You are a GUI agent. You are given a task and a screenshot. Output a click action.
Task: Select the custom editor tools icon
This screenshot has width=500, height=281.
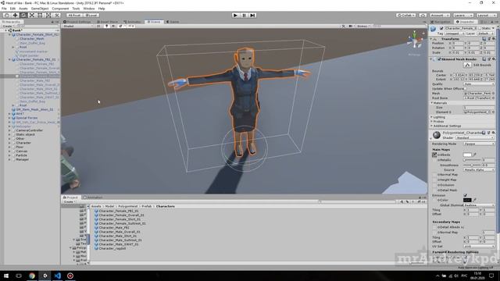click(x=56, y=16)
